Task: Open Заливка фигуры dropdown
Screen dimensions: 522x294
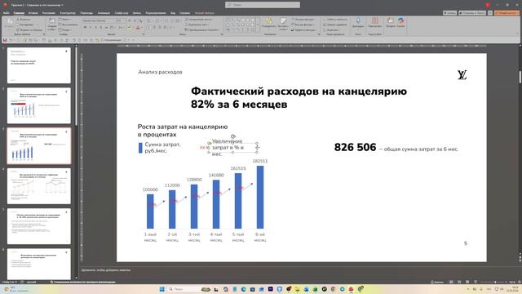Action: 303,20
